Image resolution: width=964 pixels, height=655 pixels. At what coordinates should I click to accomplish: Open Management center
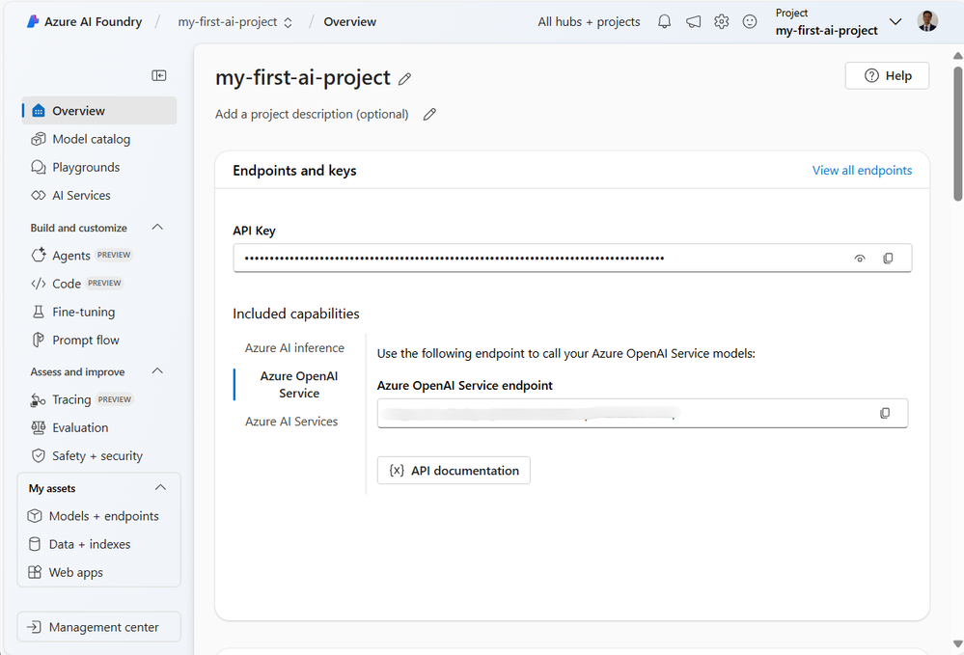pyautogui.click(x=99, y=627)
